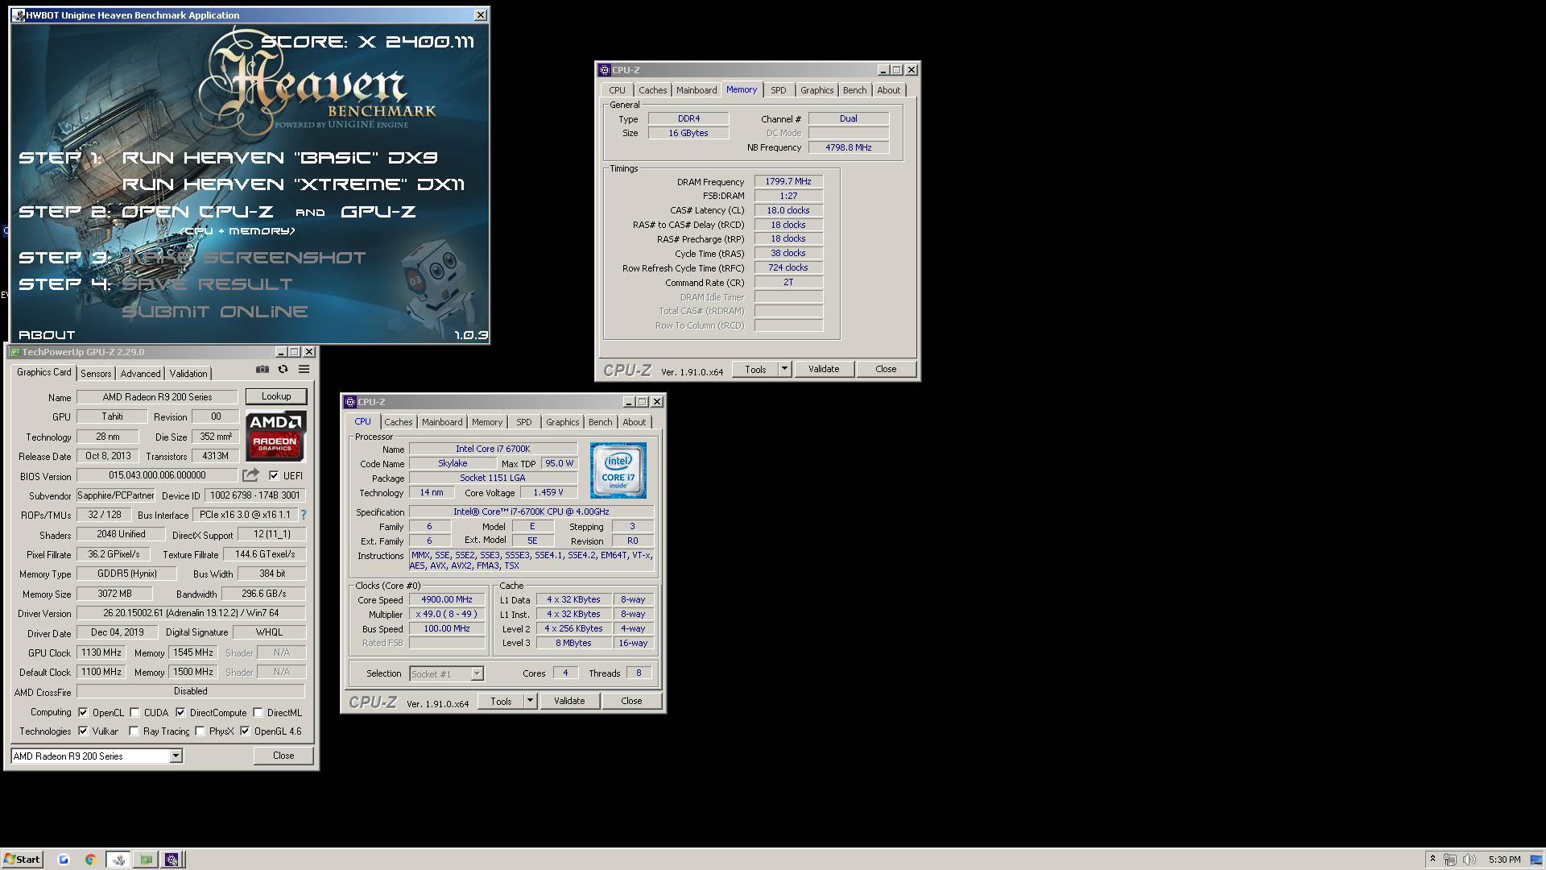
Task: Open SPD tab in CPU-Z memory window
Action: tap(778, 90)
